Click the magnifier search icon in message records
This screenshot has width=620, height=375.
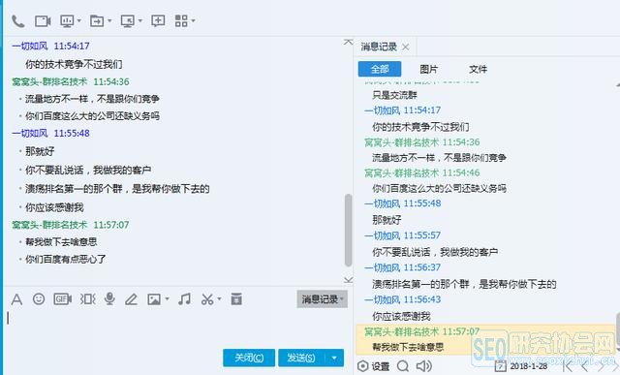click(x=403, y=366)
